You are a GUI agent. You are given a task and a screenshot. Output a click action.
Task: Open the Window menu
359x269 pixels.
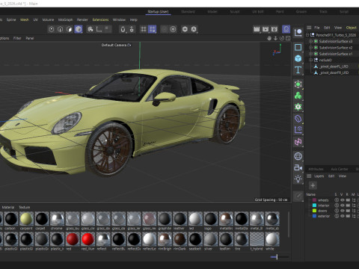point(119,19)
